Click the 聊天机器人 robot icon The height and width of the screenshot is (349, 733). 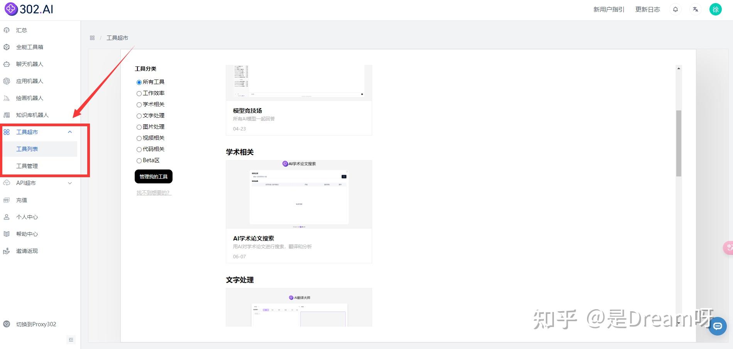point(7,64)
